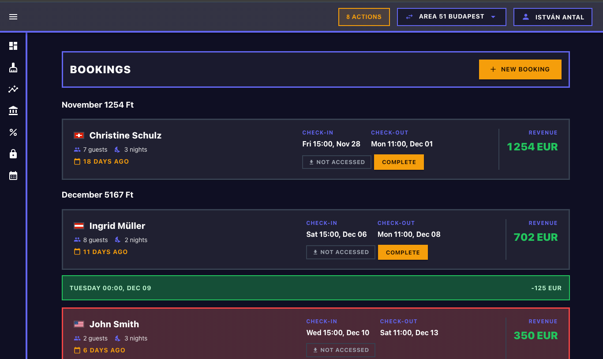Image resolution: width=603 pixels, height=359 pixels.
Task: Open the calendar icon in sidebar
Action: 13,176
